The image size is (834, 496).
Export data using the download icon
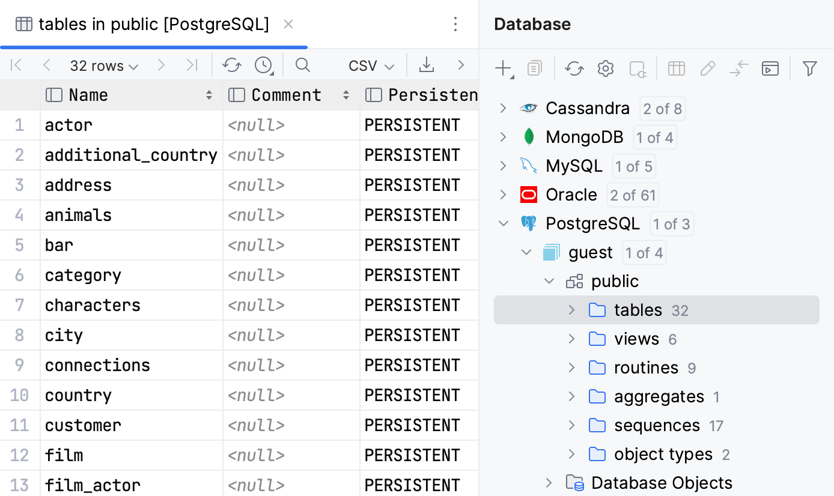point(427,65)
